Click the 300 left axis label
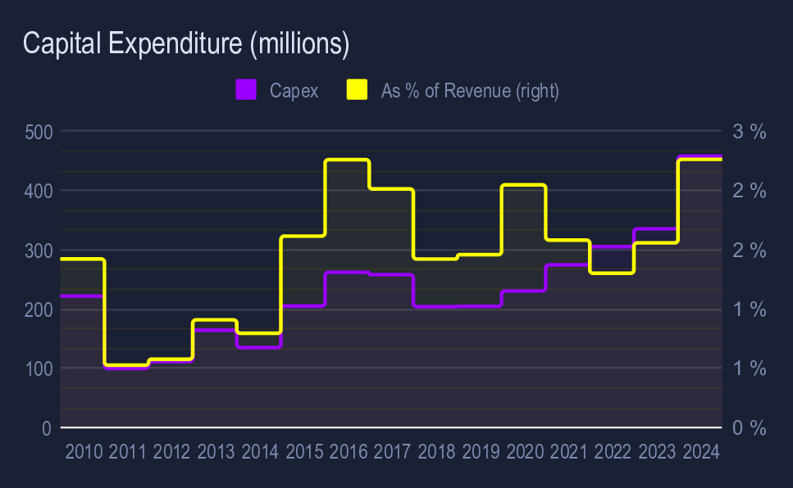 [39, 251]
